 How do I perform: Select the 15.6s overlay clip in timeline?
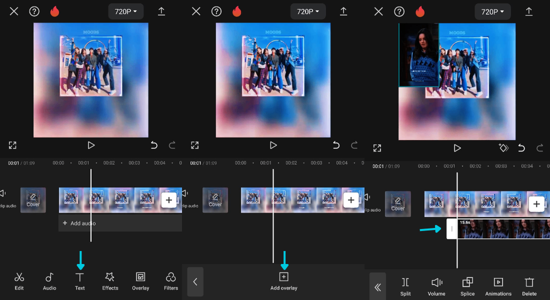pyautogui.click(x=503, y=229)
